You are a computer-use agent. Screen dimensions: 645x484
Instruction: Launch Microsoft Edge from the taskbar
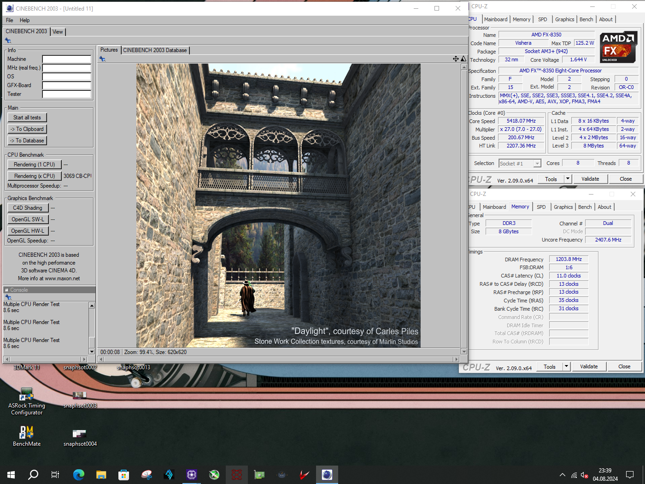click(x=79, y=474)
